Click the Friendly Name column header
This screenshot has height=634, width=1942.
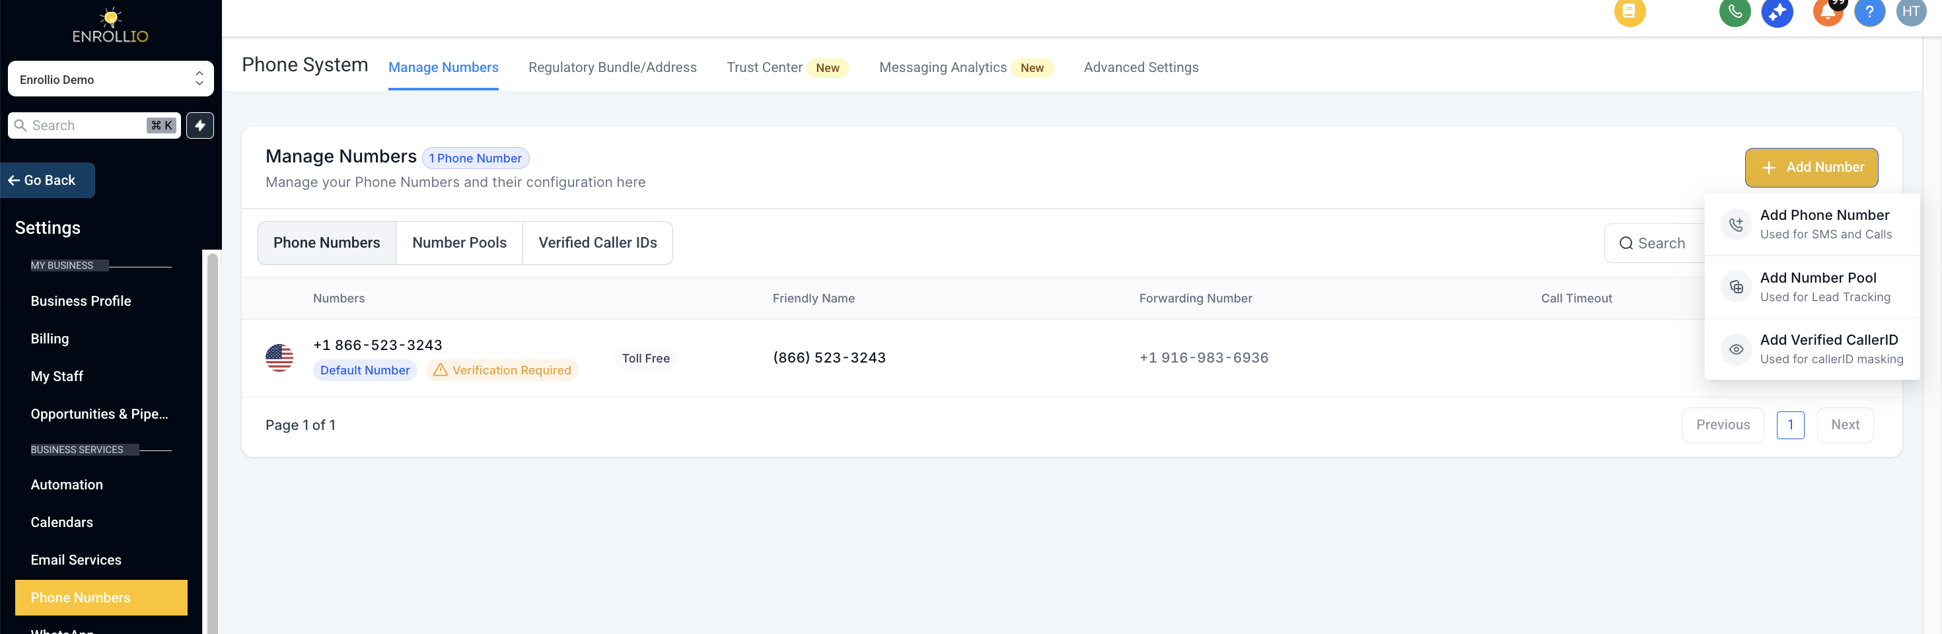(x=813, y=299)
